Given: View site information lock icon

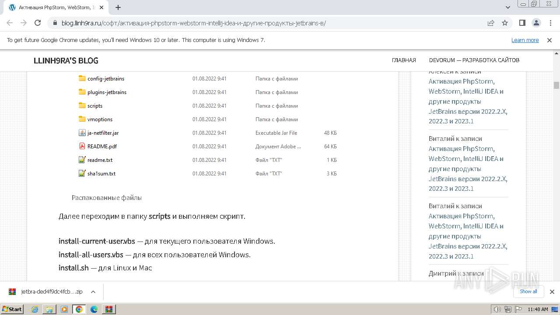Looking at the screenshot, I should coord(55,23).
